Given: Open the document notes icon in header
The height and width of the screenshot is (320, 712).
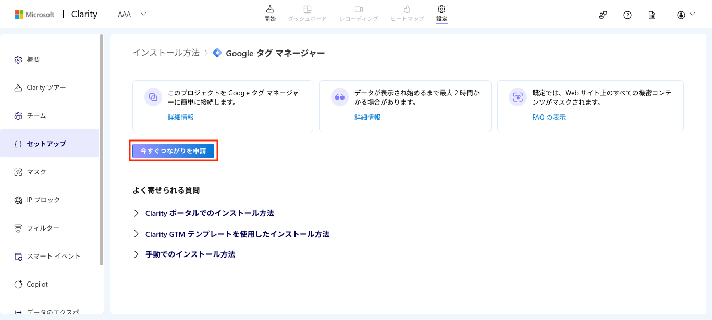Looking at the screenshot, I should [652, 15].
